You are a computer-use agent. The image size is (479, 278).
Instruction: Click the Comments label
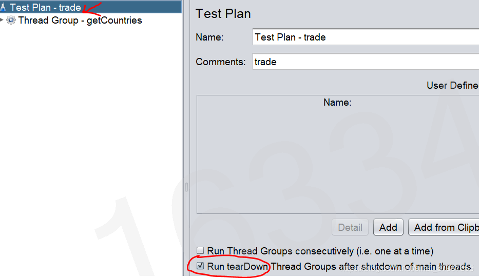[x=221, y=62]
